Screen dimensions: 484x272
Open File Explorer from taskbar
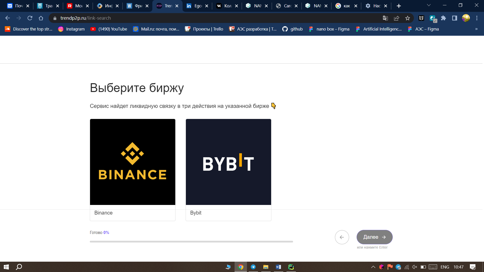tap(266, 267)
